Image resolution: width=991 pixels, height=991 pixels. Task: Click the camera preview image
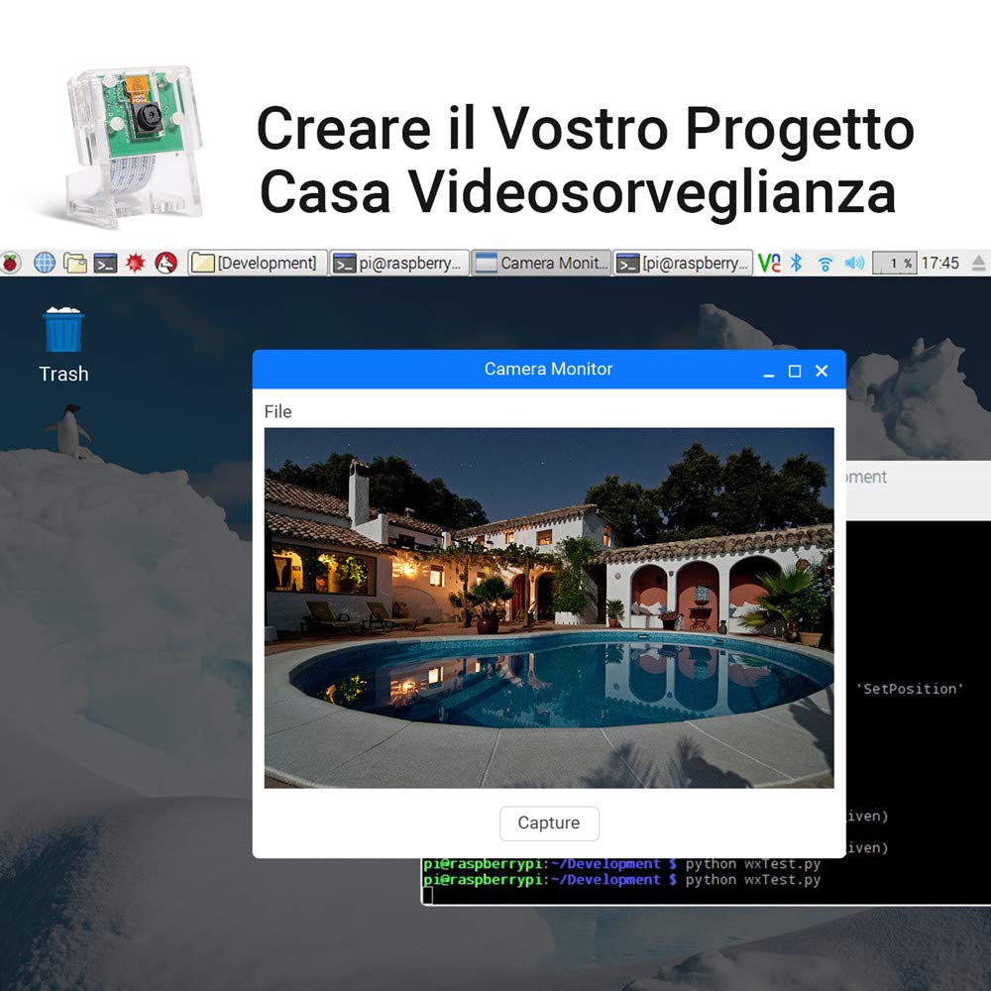click(x=549, y=608)
